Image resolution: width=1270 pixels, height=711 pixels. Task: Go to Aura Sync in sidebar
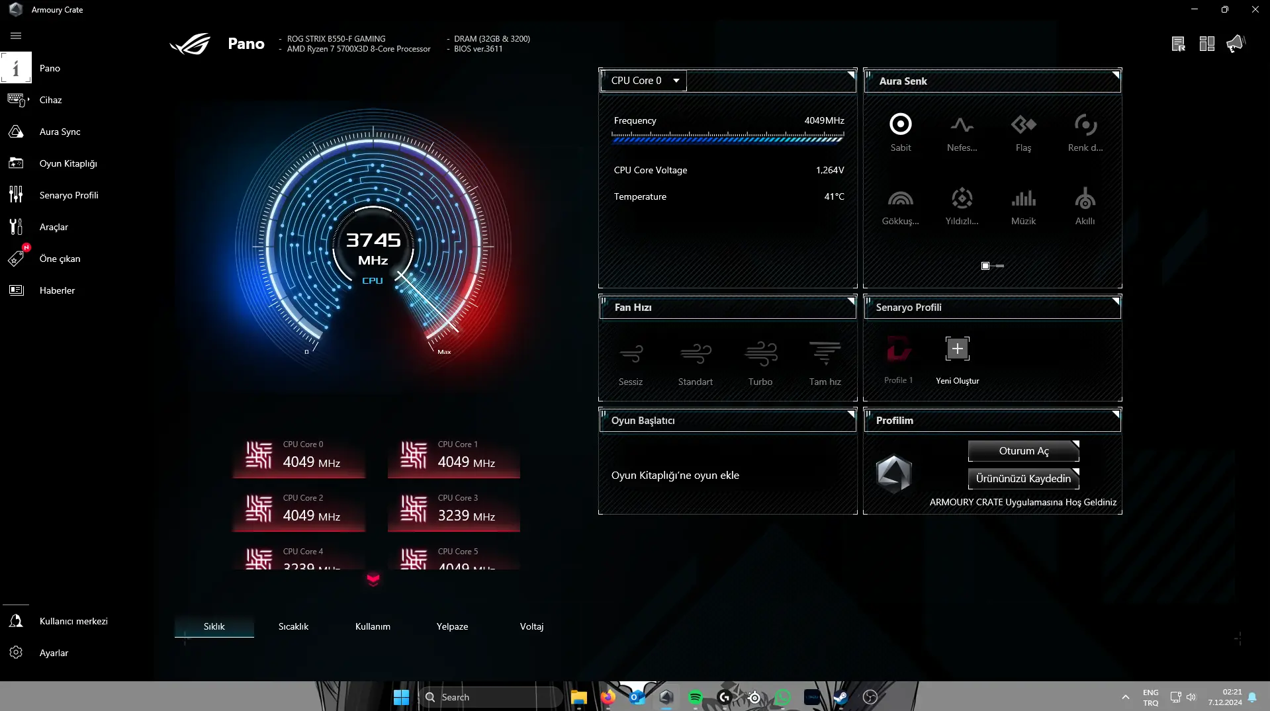[x=60, y=132]
